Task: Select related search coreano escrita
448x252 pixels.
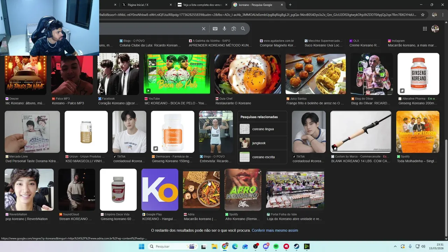Action: pyautogui.click(x=262, y=157)
